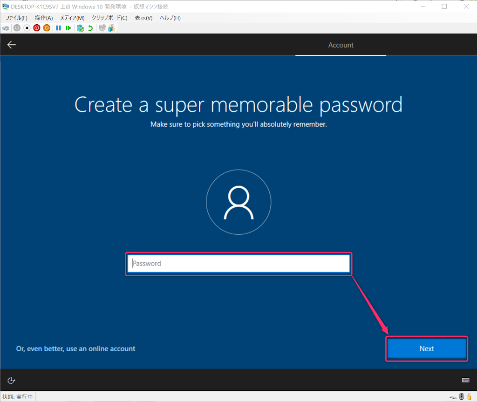Image resolution: width=477 pixels, height=402 pixels.
Task: Click the keyboard status icon in status bar
Action: [x=453, y=397]
